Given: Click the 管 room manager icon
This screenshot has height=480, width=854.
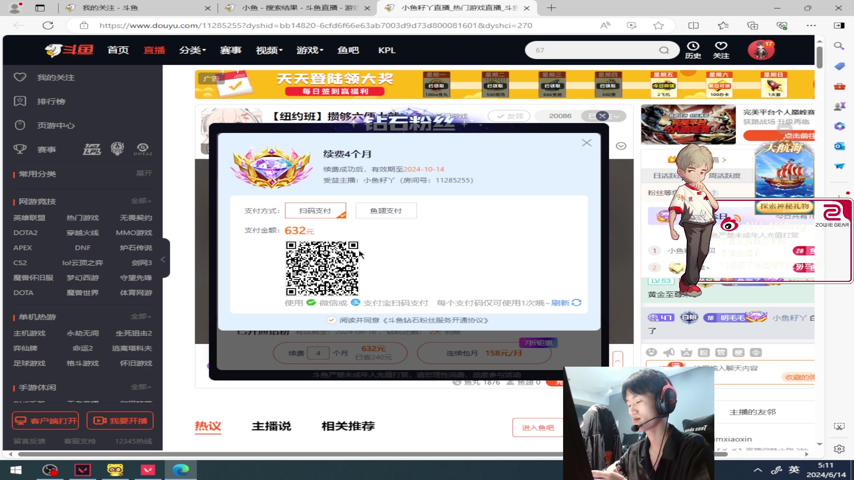Looking at the screenshot, I should (x=721, y=352).
